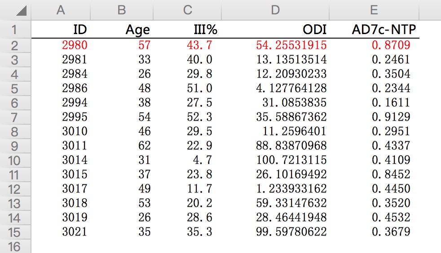
Task: Select AD7c-NTP cell 0.9129
Action: point(374,117)
